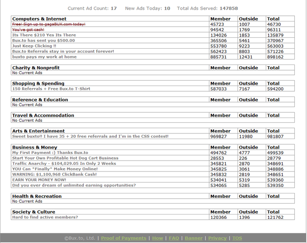Click the outside count 12431

[x=246, y=57]
